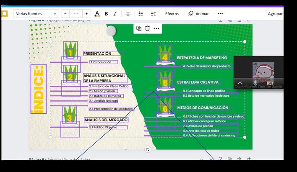Image resolution: width=297 pixels, height=172 pixels.
Task: Select ESTRATEGIA CREATIVA heading
Action: (198, 82)
